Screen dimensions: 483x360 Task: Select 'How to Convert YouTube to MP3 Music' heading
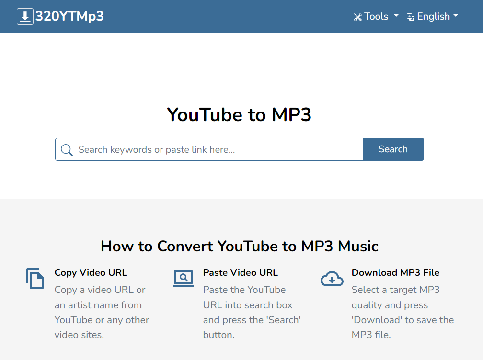tap(240, 246)
